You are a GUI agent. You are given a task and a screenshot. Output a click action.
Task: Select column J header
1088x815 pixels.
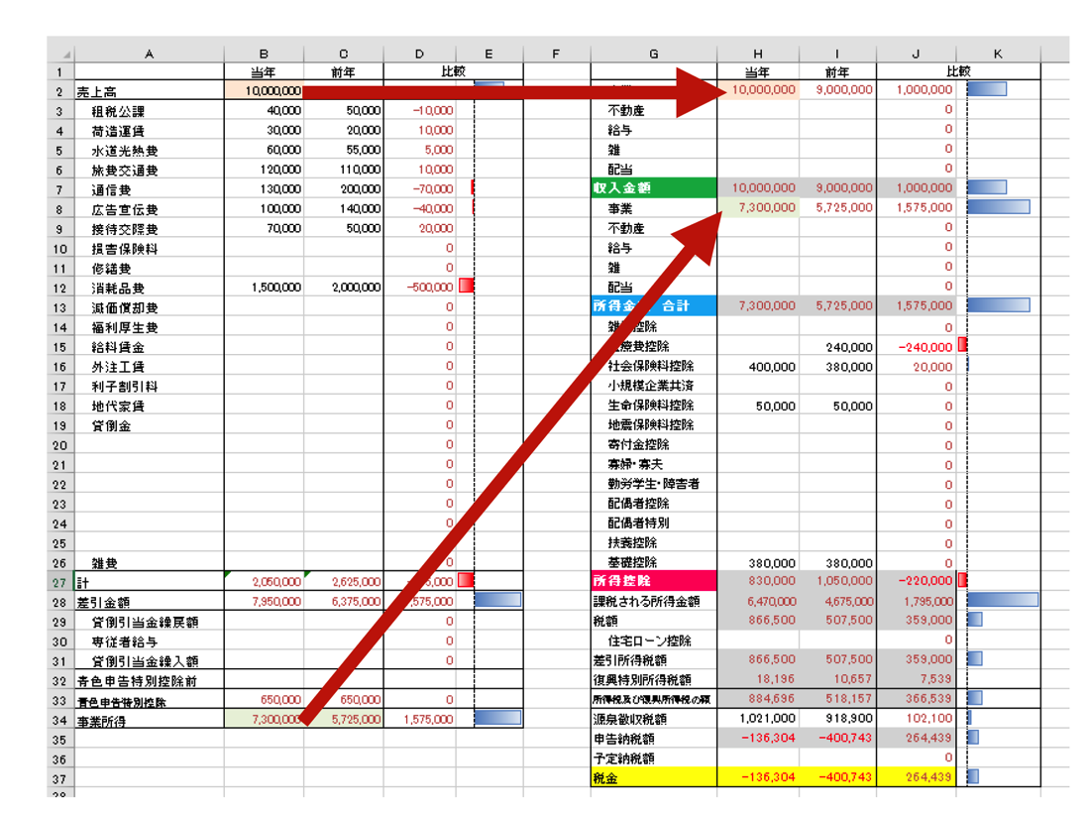(916, 54)
